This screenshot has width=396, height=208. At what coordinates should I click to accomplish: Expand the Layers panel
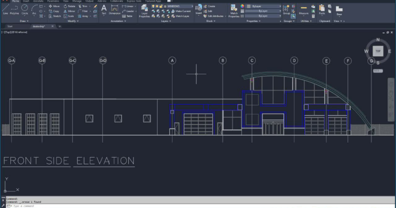pos(166,21)
